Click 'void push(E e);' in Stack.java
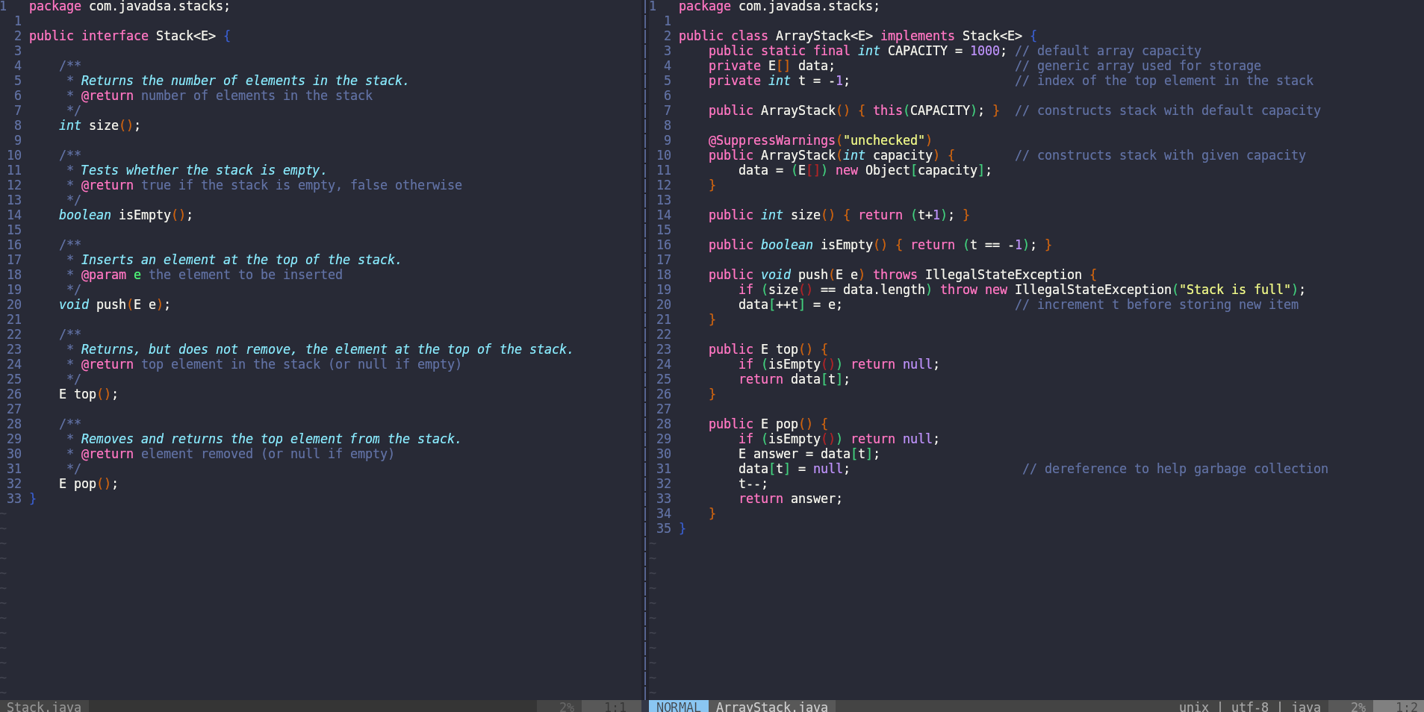Viewport: 1424px width, 712px height. [x=115, y=305]
